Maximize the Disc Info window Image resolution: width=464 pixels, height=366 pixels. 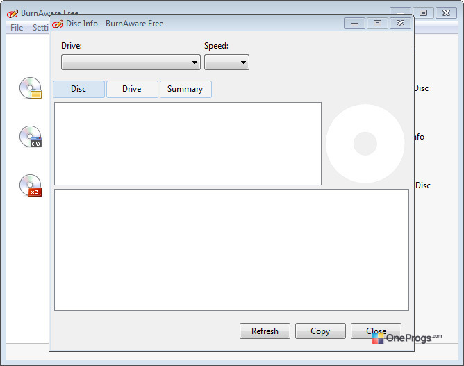[x=377, y=24]
